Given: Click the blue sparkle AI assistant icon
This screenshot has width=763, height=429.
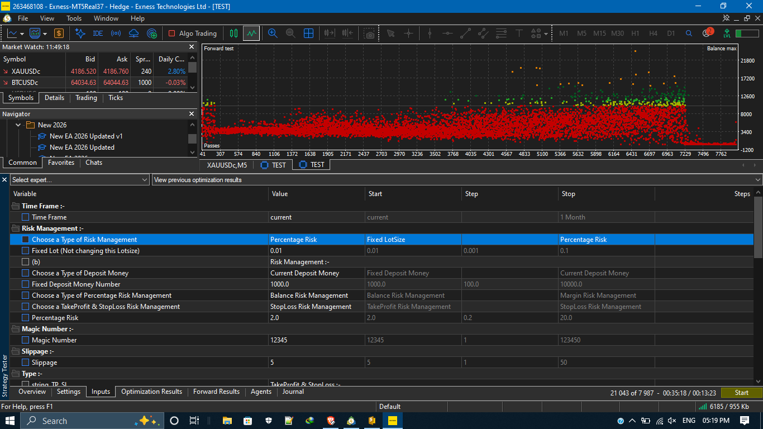Looking at the screenshot, I should [80, 34].
